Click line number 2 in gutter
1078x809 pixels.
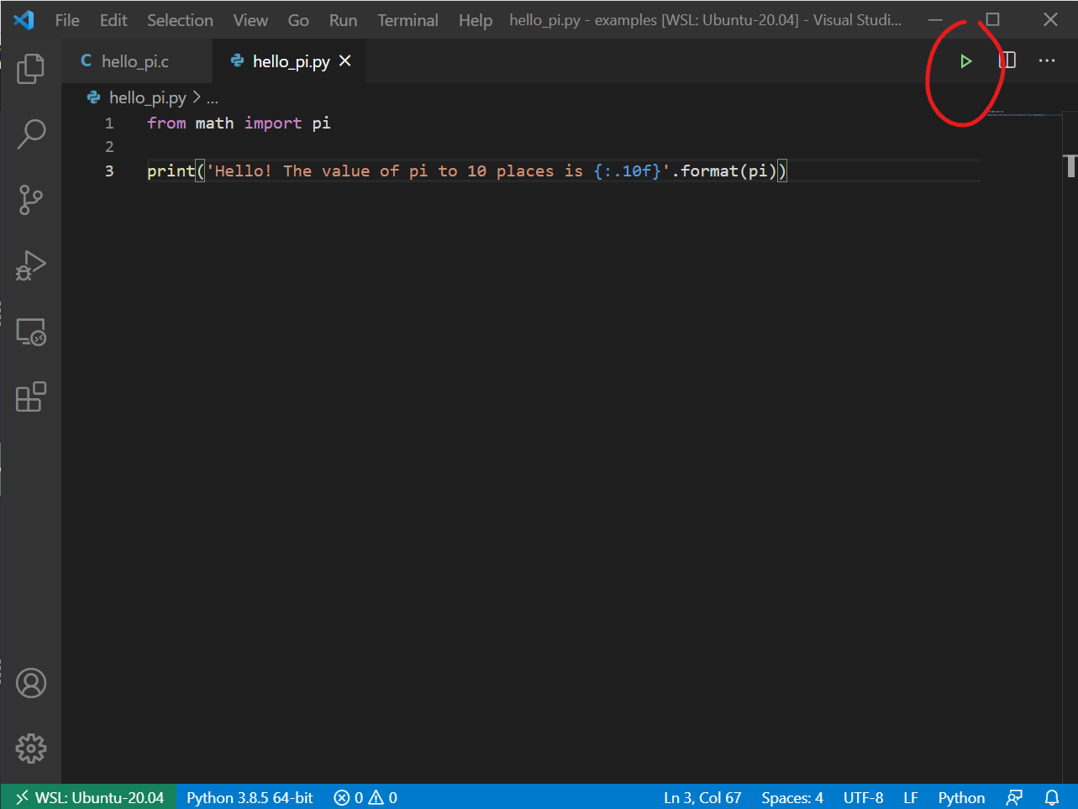pos(109,147)
